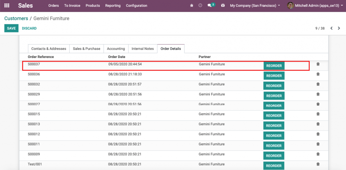Screen dimensions: 346x170
Task: Delete the S00029 order row
Action: (x=318, y=94)
